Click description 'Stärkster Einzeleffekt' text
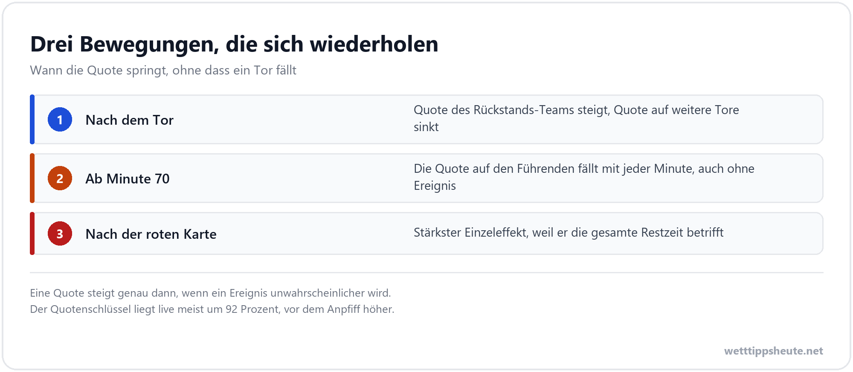 [x=569, y=232]
